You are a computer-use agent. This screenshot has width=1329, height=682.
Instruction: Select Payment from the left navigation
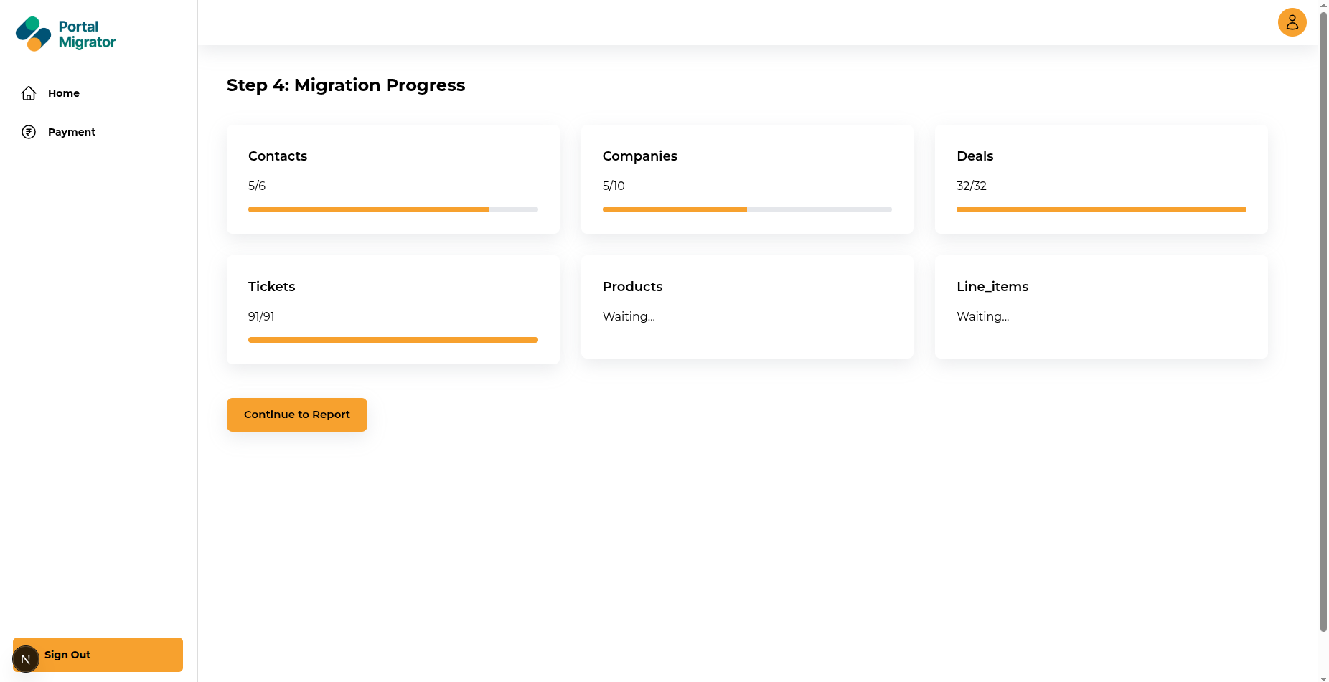71,131
